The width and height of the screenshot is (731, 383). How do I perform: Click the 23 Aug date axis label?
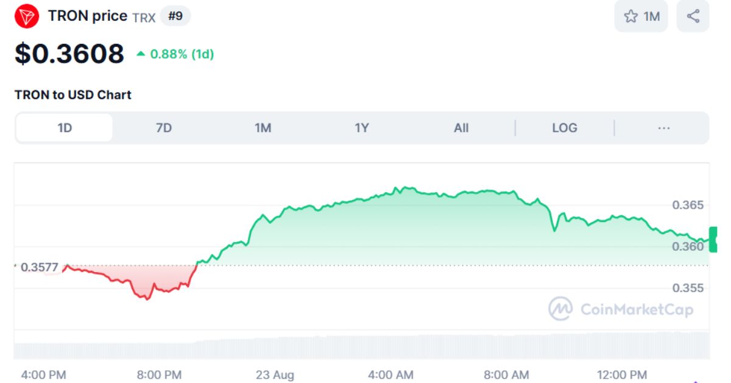275,374
